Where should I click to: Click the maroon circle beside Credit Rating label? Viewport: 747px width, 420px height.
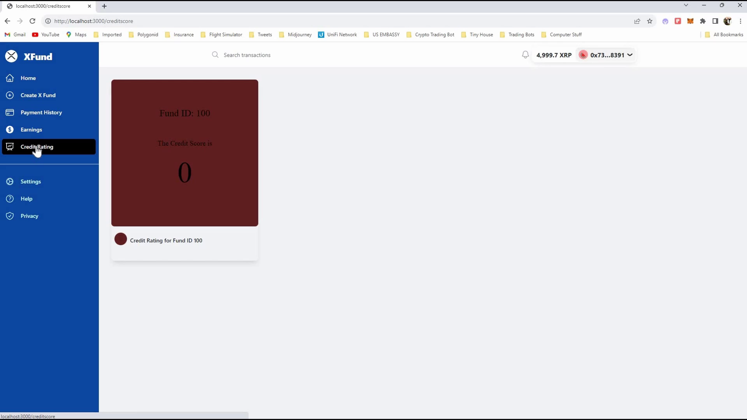click(x=121, y=239)
